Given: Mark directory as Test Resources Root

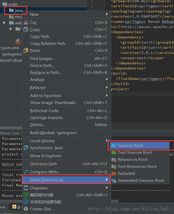Looking at the screenshot, I should (140, 166).
